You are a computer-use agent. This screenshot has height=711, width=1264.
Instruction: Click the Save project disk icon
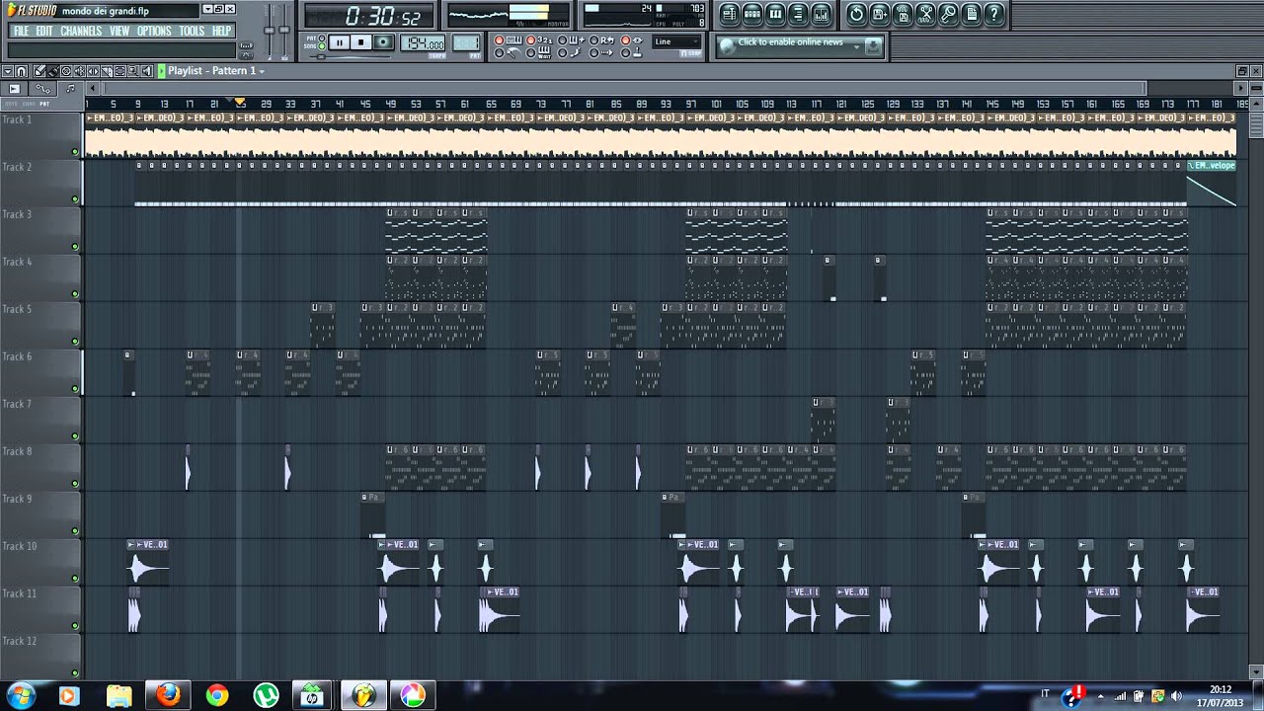click(x=879, y=14)
